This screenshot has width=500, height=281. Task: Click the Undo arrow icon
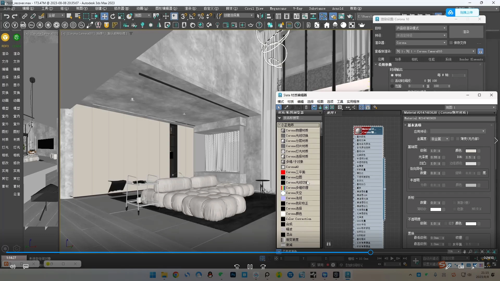6,16
